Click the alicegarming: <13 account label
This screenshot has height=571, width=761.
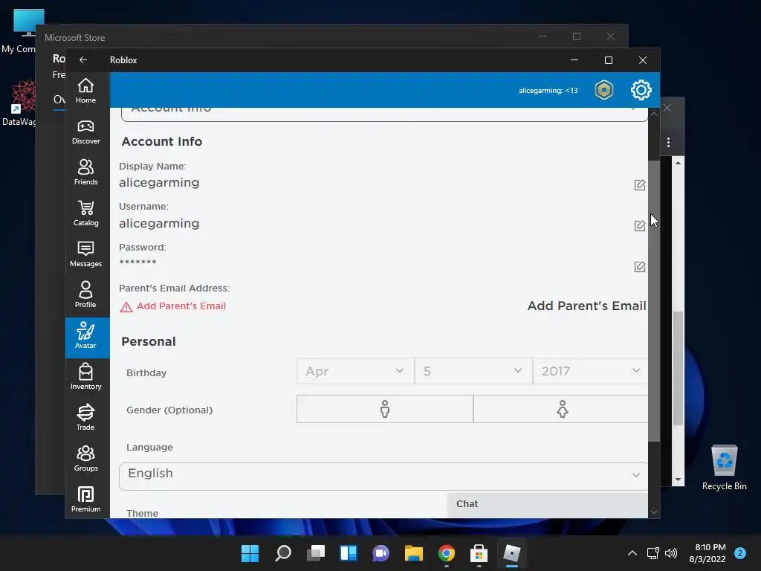click(x=548, y=90)
